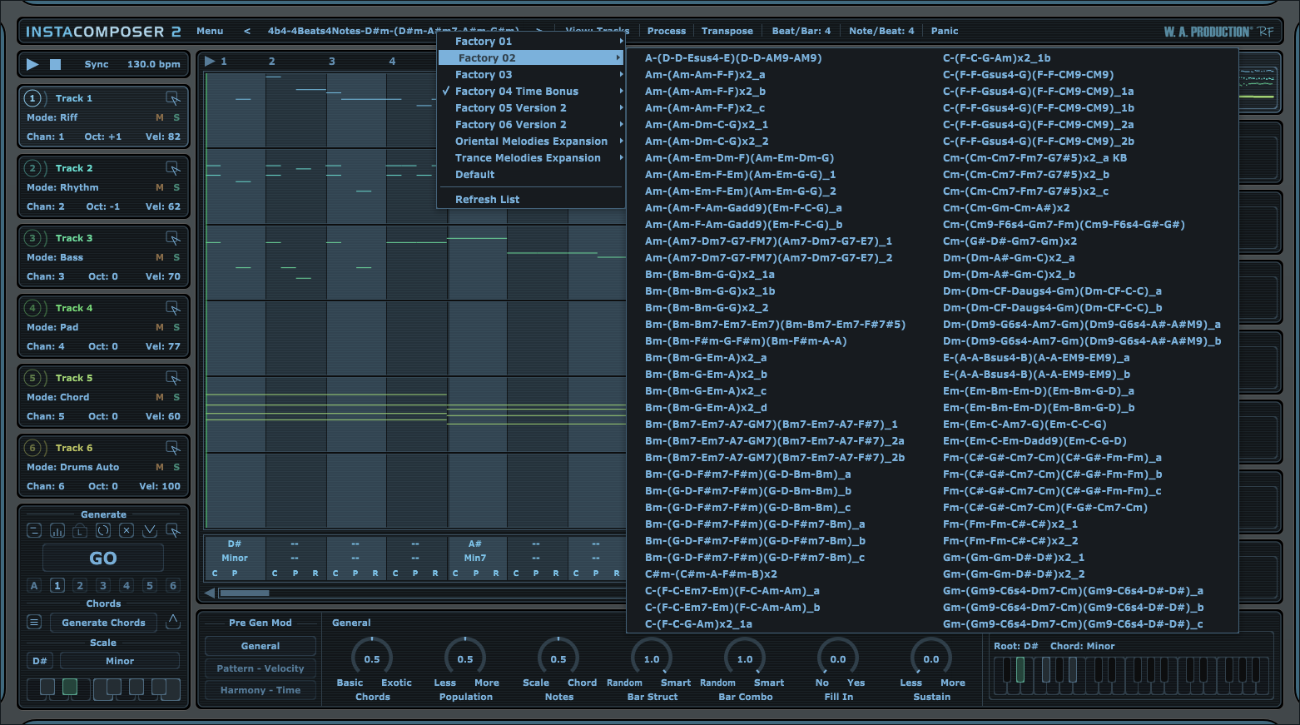Viewport: 1300px width, 725px height.
Task: Select Track 6 number circle
Action: point(32,448)
